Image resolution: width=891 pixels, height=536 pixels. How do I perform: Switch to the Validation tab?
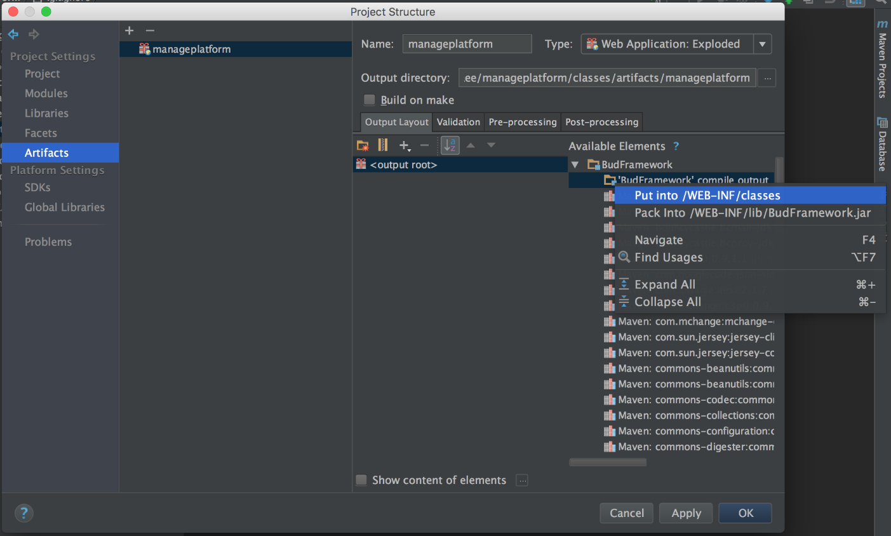pos(459,122)
